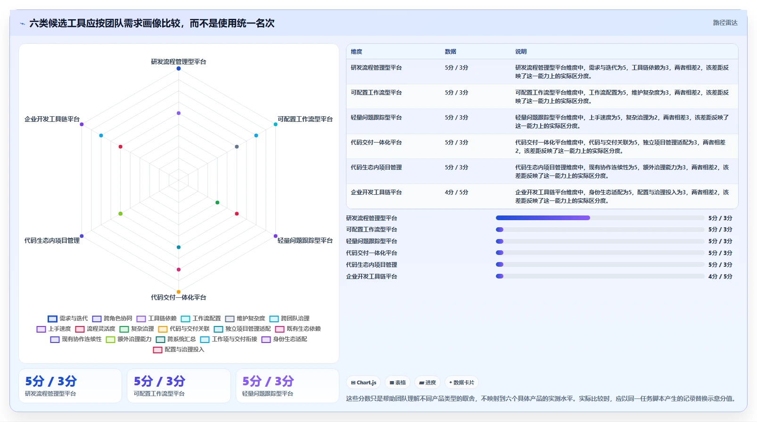The image size is (757, 422).
Task: Click the 工作项与交付衔接 legend swatch
Action: click(x=205, y=340)
